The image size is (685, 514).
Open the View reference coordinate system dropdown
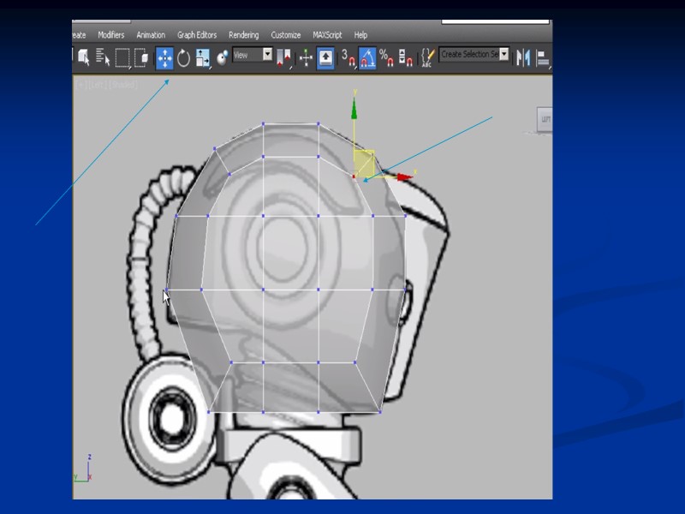point(253,55)
